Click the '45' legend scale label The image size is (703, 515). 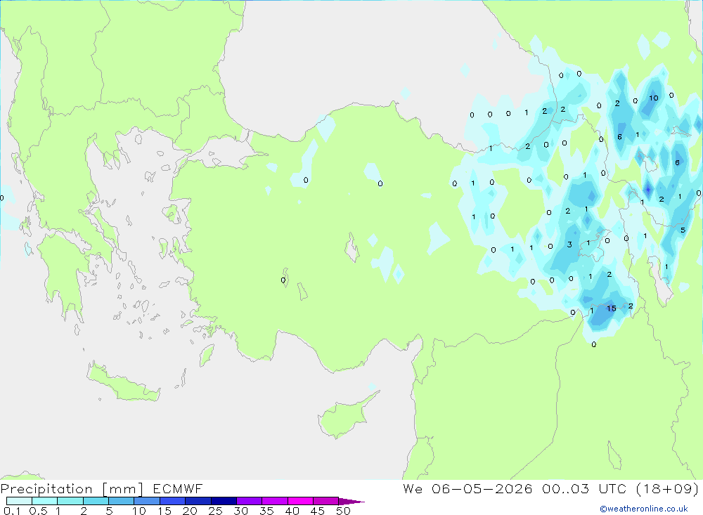(318, 511)
